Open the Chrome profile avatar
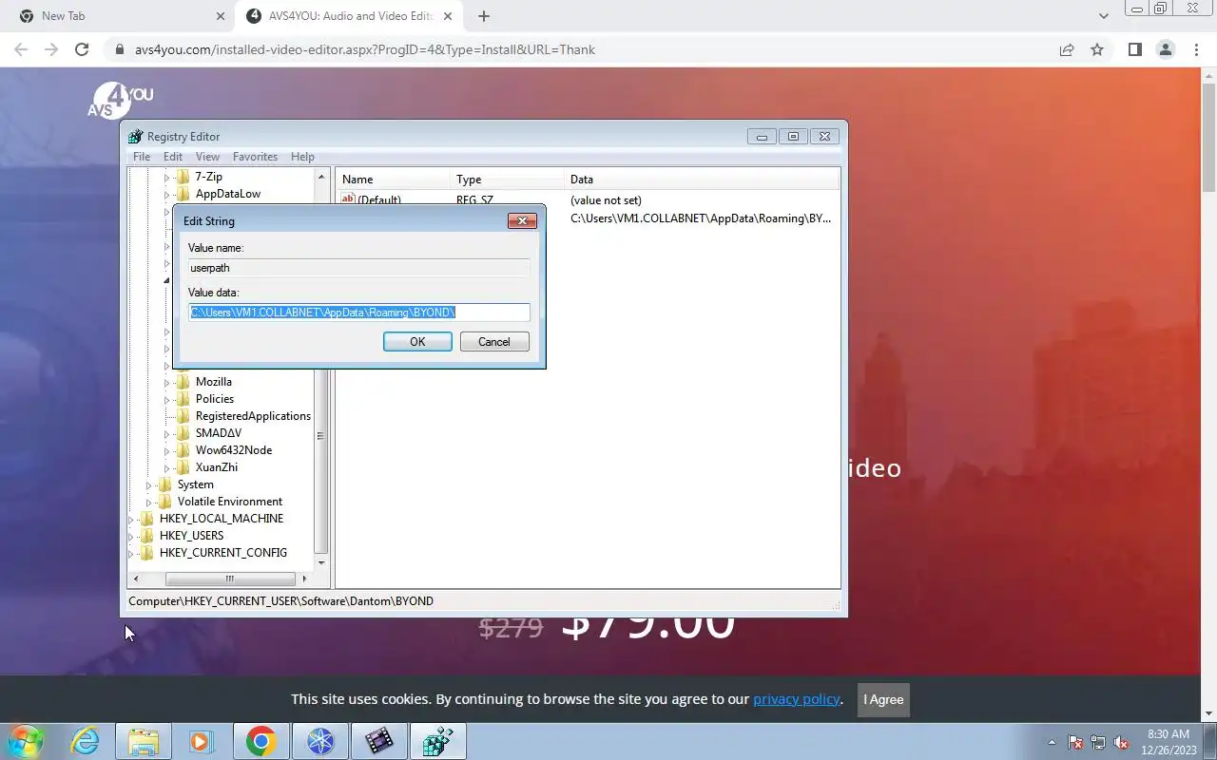The width and height of the screenshot is (1217, 760). [1166, 49]
